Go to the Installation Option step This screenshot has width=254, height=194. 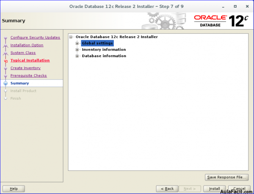pyautogui.click(x=27, y=45)
